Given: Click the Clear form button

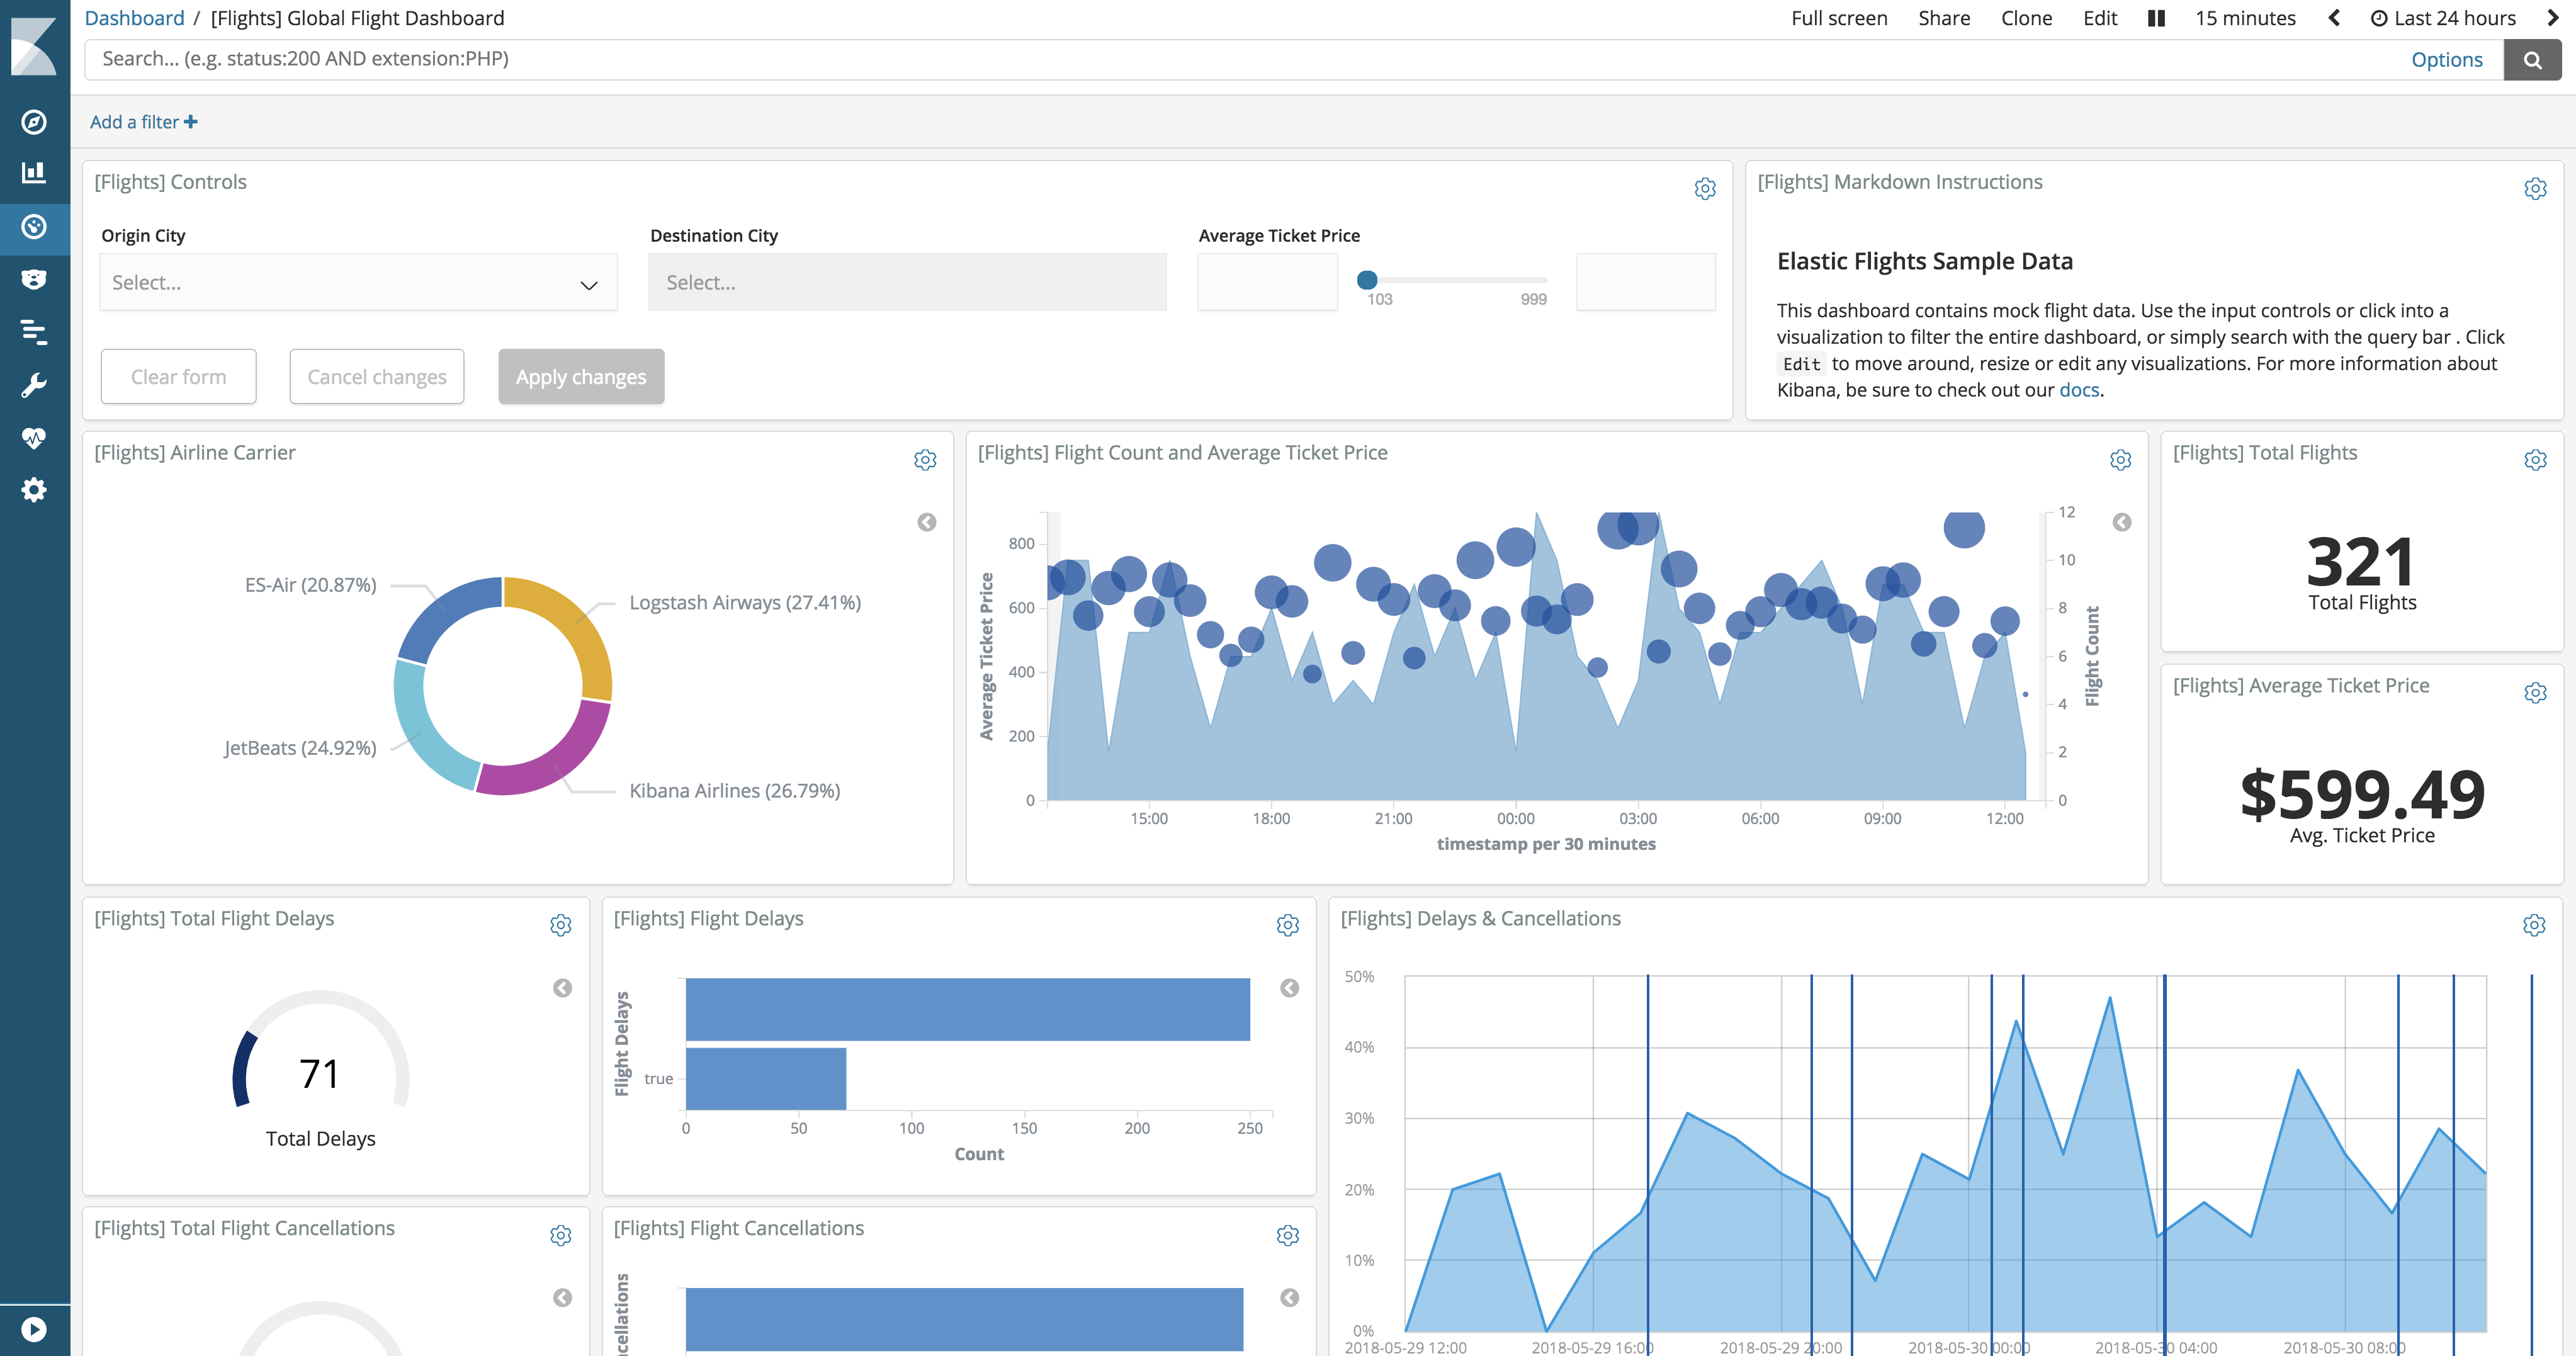Looking at the screenshot, I should coord(179,377).
